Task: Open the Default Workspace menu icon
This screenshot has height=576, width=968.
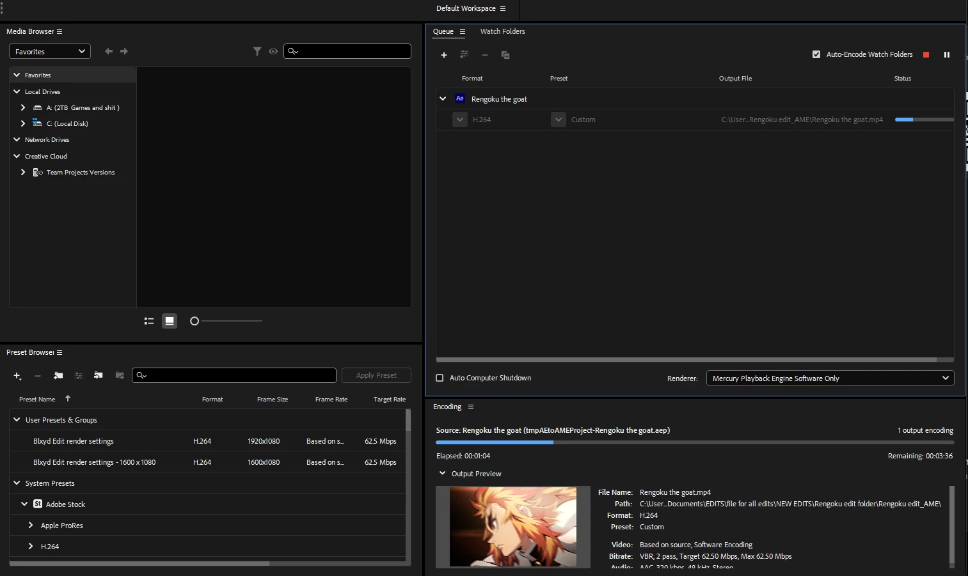Action: [x=503, y=8]
